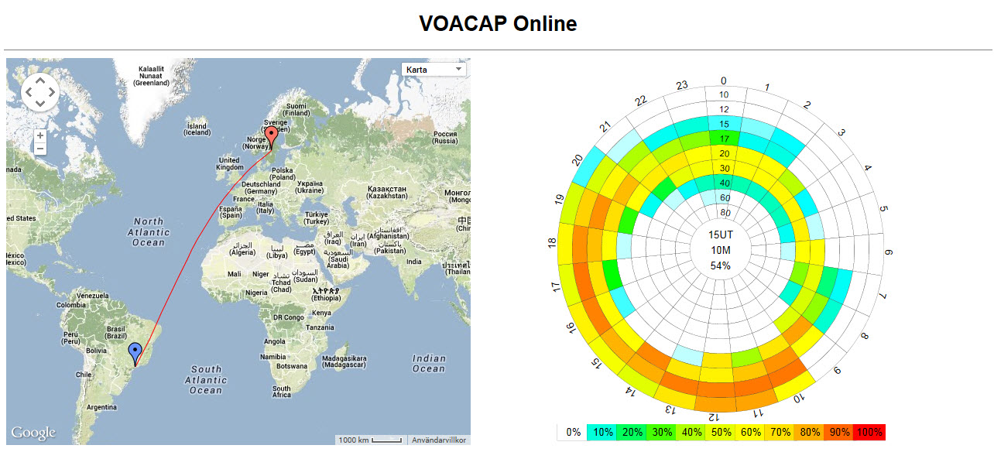
Task: Pan the map left with the arrow
Action: tap(28, 93)
